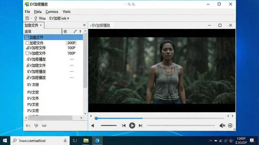Viewport: 259px width, 145px height.
Task: Click the first toolbar icon left of the microphone
Action: 27,18
